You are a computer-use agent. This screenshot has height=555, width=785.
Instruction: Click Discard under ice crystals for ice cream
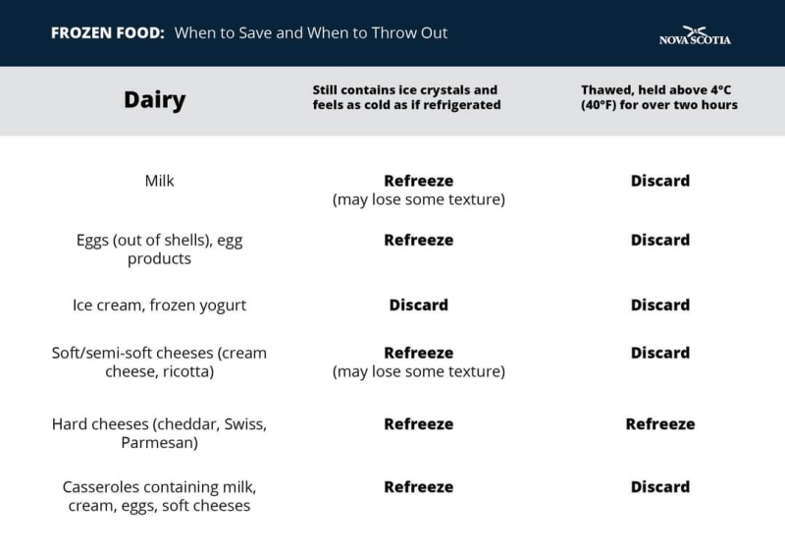coord(419,305)
